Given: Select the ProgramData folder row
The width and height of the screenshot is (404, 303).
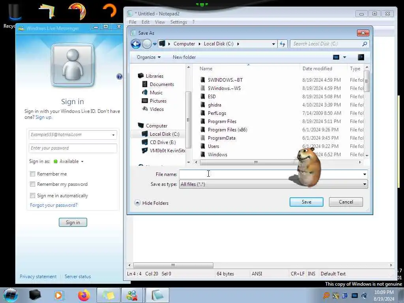Looking at the screenshot, I should point(282,138).
